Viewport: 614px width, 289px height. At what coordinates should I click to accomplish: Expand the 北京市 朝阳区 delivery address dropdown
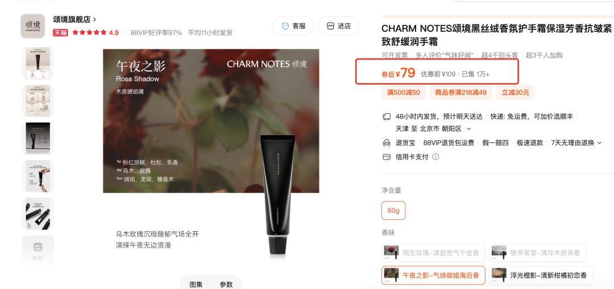pyautogui.click(x=468, y=129)
